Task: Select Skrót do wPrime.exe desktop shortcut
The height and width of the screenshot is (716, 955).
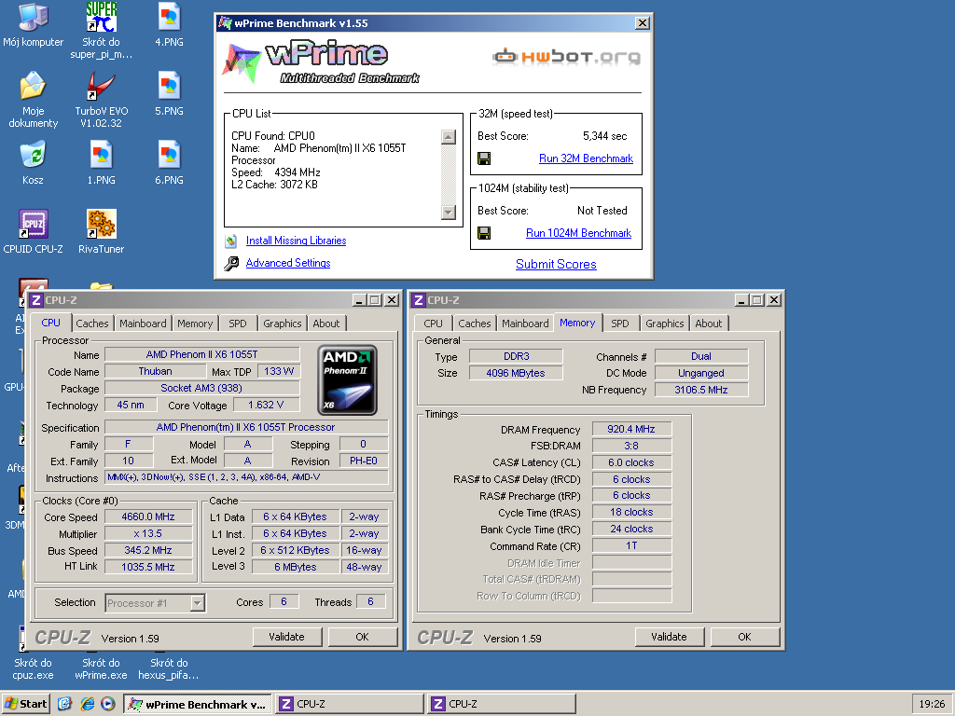Action: 101,668
